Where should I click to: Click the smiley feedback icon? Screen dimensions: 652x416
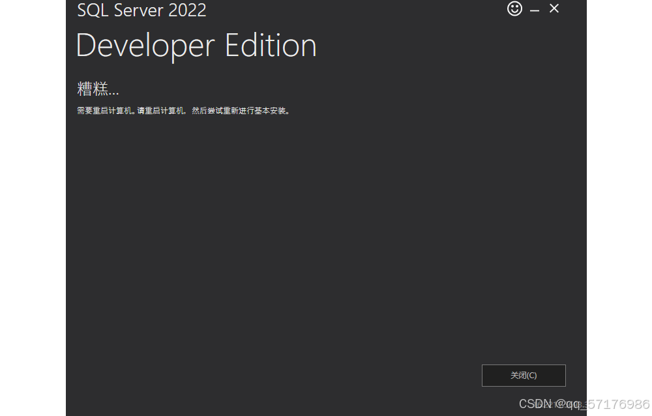(514, 8)
